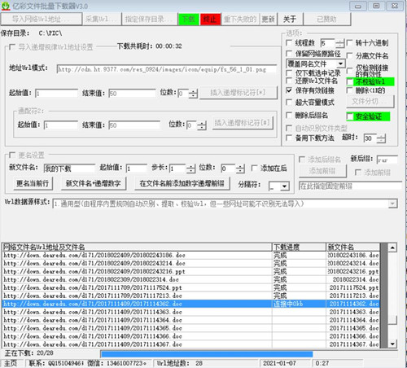The height and width of the screenshot is (368, 407).
Task: Enable the 更名设置 rename settings checkbox
Action: [12, 155]
